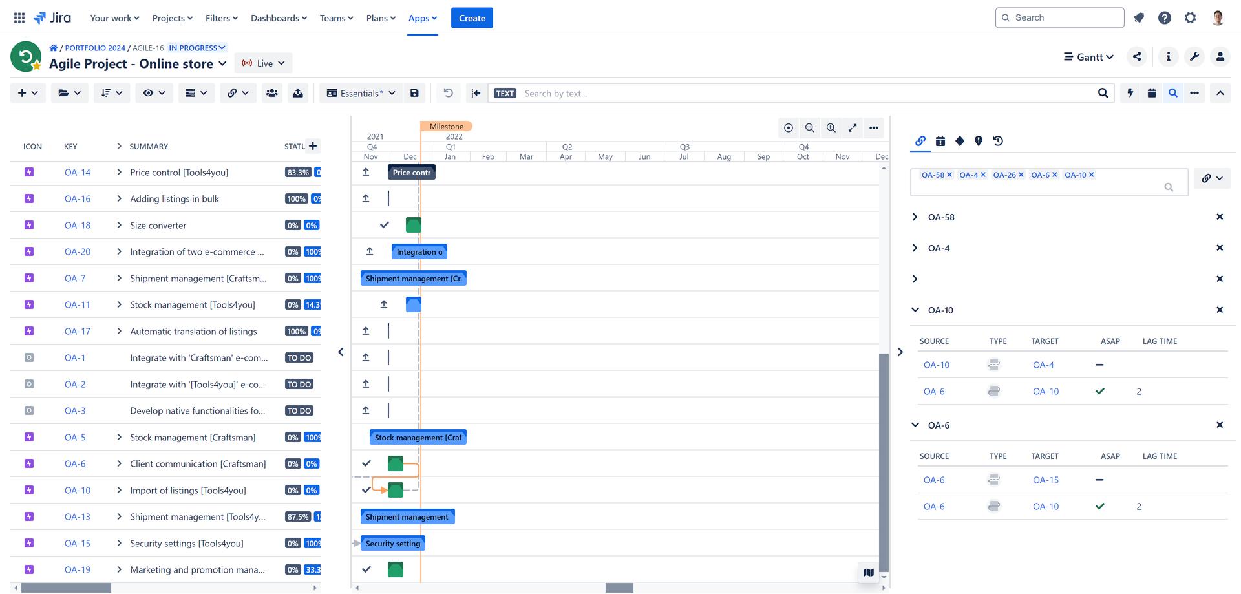
Task: Open the Filters menu
Action: pyautogui.click(x=222, y=18)
